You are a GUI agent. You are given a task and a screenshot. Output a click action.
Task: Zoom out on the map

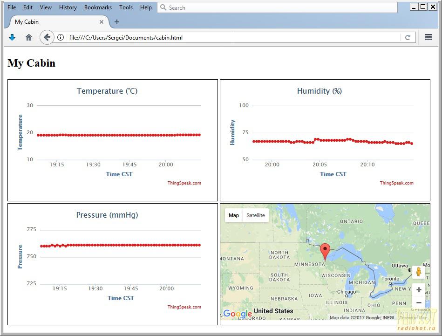pos(418,303)
